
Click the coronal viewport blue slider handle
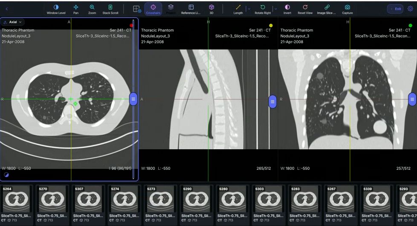click(x=412, y=99)
